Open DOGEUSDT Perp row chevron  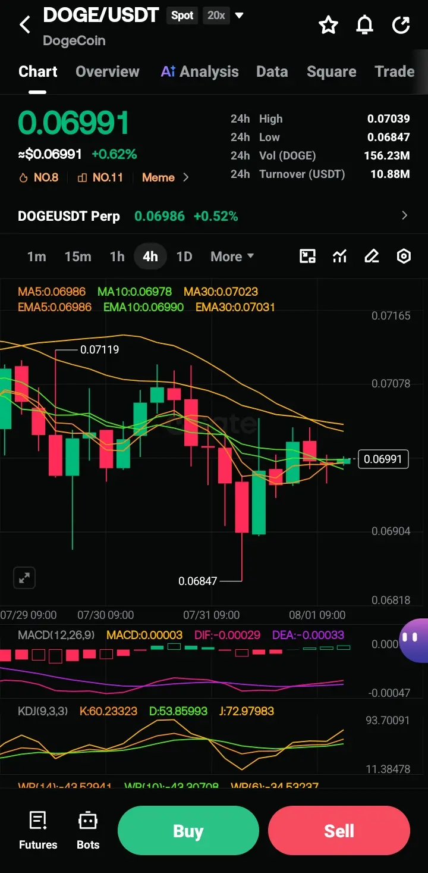tap(404, 215)
